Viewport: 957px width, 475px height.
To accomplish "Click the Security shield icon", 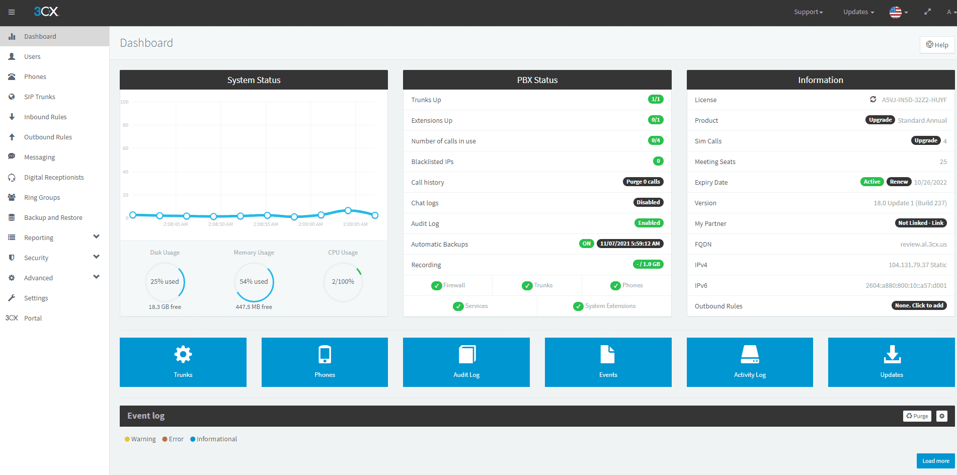I will (x=12, y=258).
